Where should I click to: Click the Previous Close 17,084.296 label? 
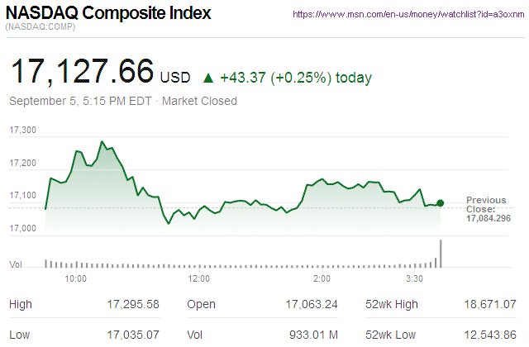[486, 209]
